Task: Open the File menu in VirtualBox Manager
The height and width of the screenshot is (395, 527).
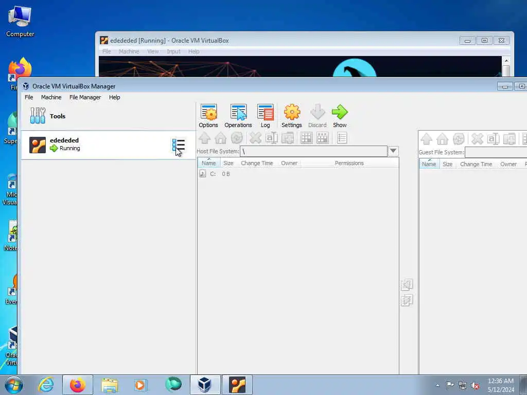Action: tap(29, 97)
